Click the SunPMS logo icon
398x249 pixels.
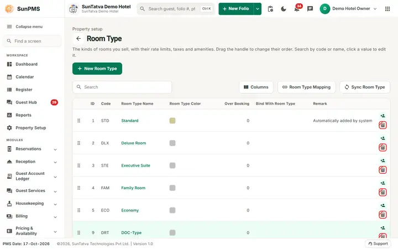point(9,9)
